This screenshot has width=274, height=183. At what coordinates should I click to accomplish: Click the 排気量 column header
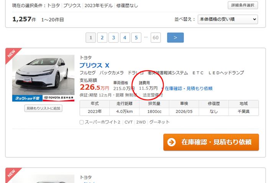(154, 104)
